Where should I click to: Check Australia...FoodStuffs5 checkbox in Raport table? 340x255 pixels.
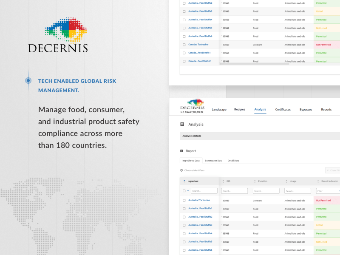coord(184,242)
